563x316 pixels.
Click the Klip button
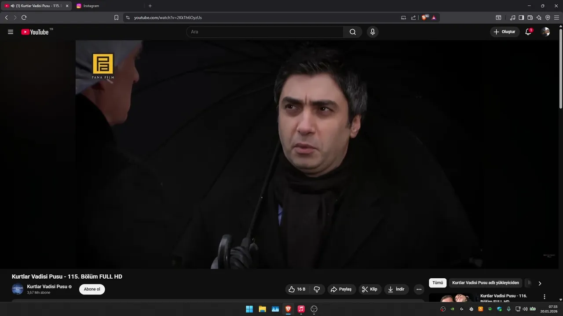tap(369, 289)
